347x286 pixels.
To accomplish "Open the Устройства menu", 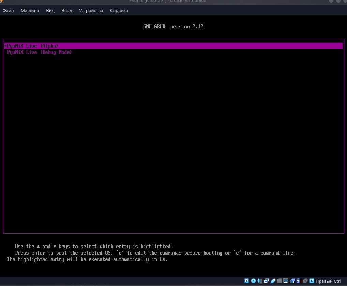I will tap(91, 11).
